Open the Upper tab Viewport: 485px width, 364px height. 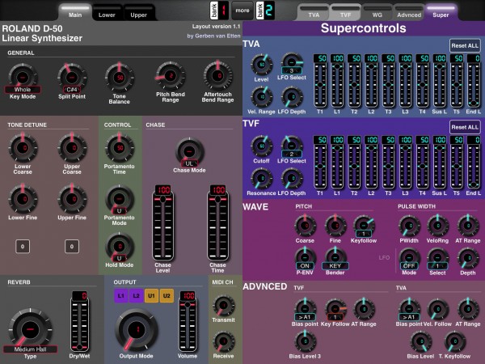tap(138, 12)
